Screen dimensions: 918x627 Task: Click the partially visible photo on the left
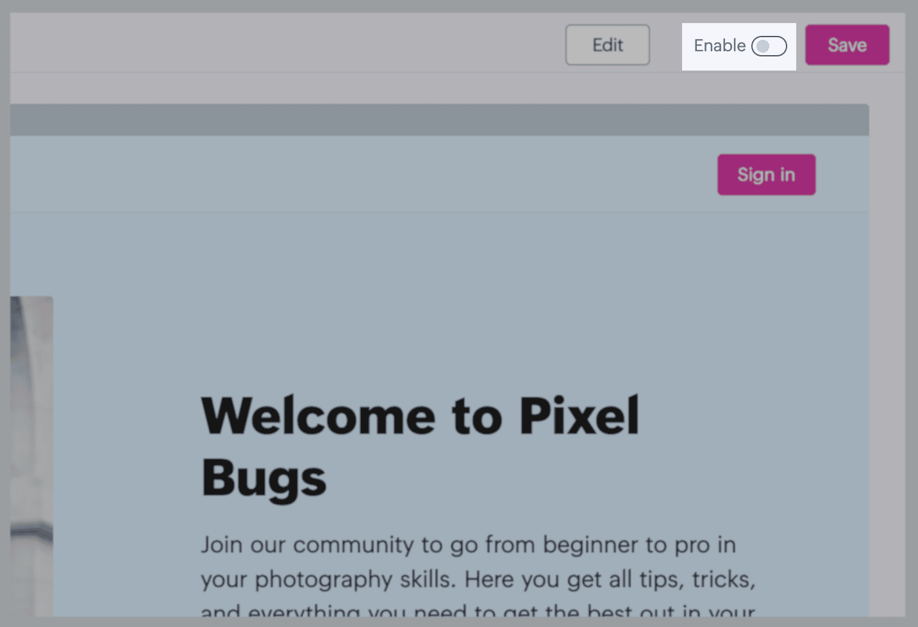(x=31, y=449)
